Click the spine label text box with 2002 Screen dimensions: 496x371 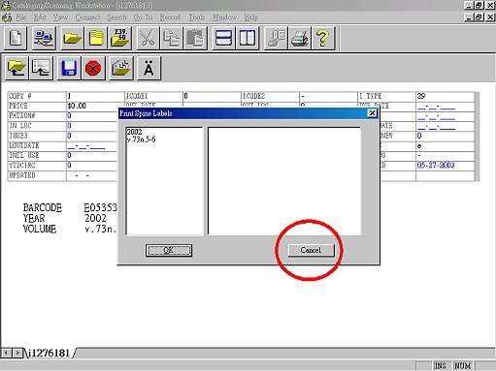pos(164,181)
